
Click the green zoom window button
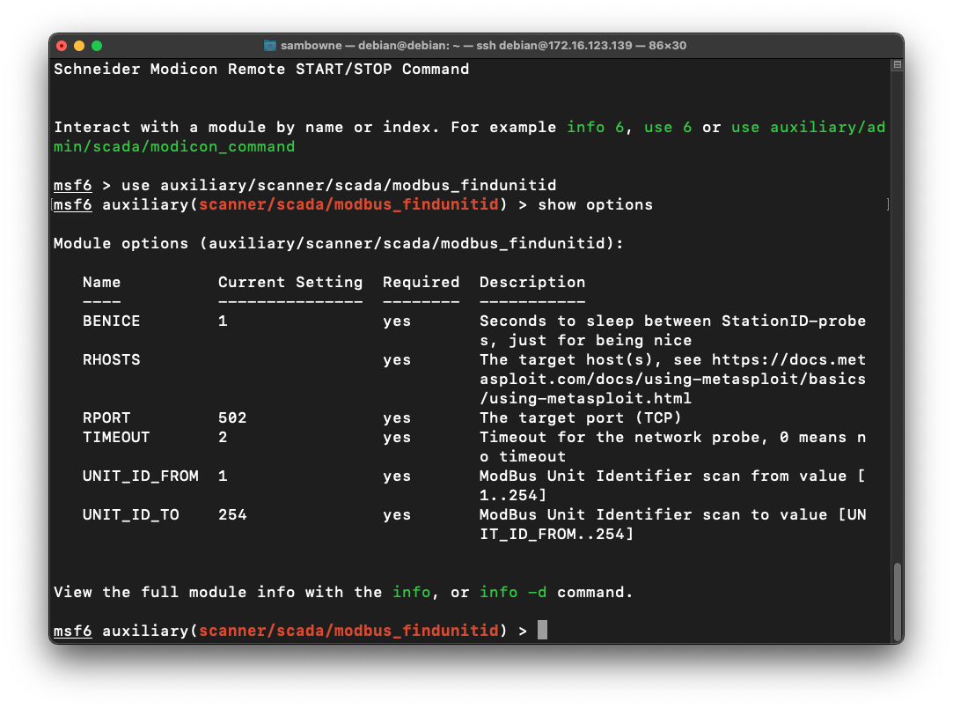pyautogui.click(x=97, y=45)
